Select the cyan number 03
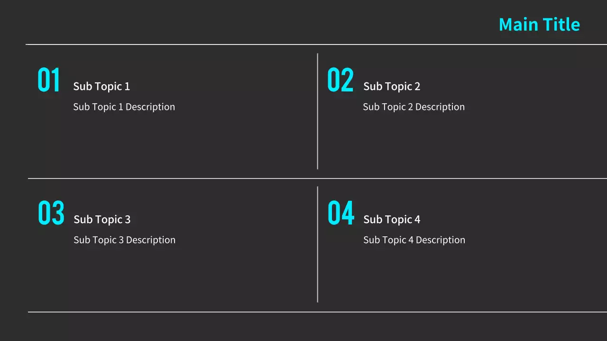 51,213
